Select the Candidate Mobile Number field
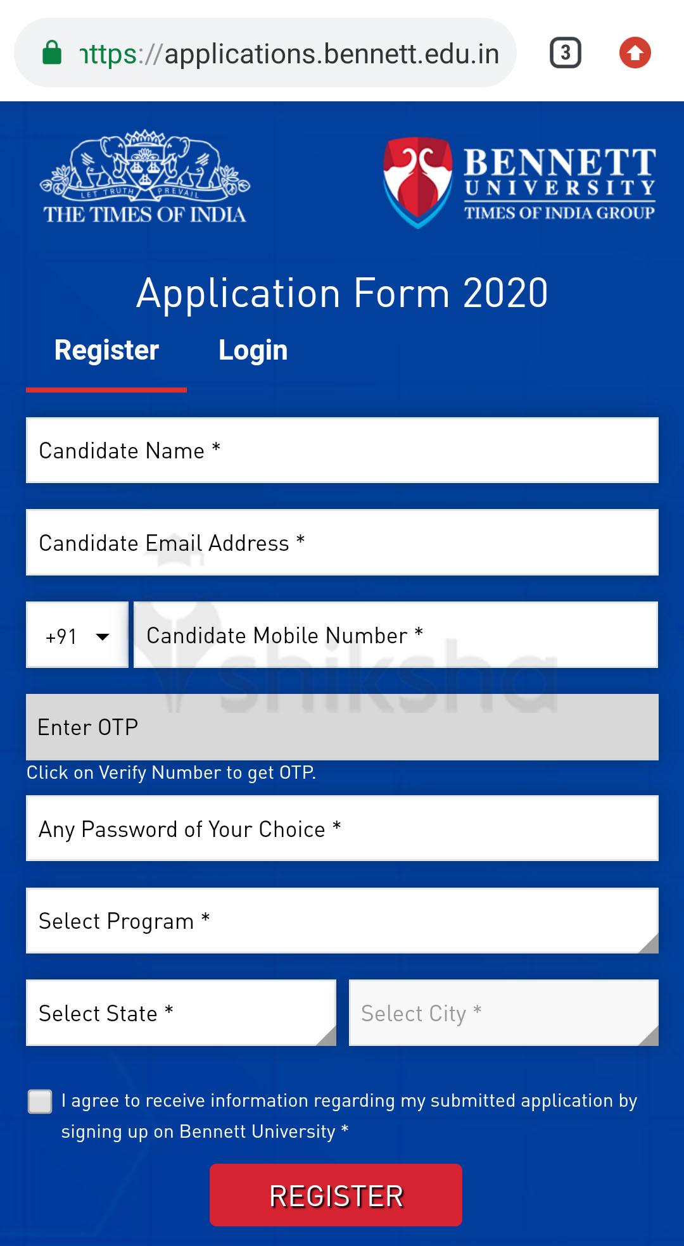This screenshot has height=1246, width=684. [x=396, y=636]
